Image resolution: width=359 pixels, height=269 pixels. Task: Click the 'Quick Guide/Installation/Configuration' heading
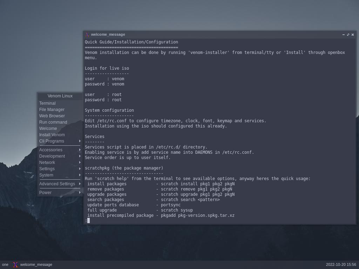(131, 42)
